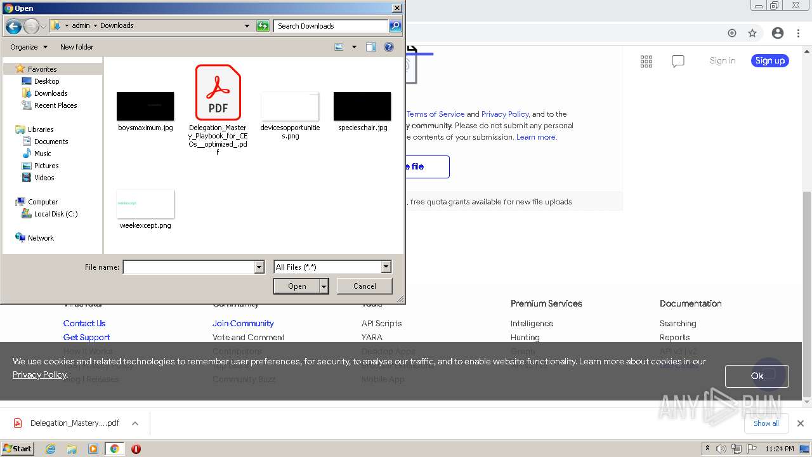Open Join Community link
This screenshot has width=812, height=457.
coord(243,324)
